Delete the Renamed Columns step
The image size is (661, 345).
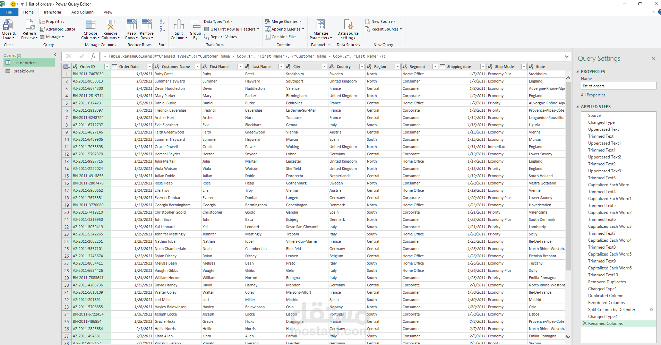pyautogui.click(x=585, y=323)
